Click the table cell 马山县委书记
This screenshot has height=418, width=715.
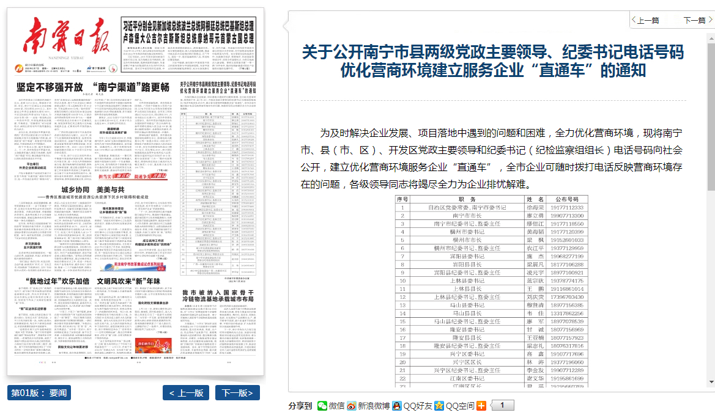(x=467, y=306)
